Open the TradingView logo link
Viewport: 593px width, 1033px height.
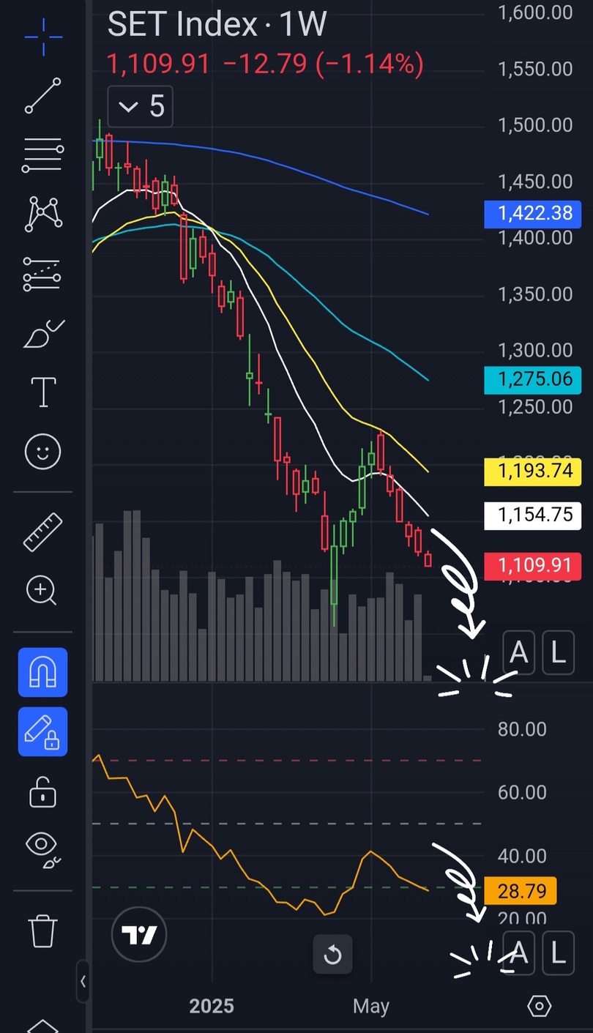click(x=139, y=935)
